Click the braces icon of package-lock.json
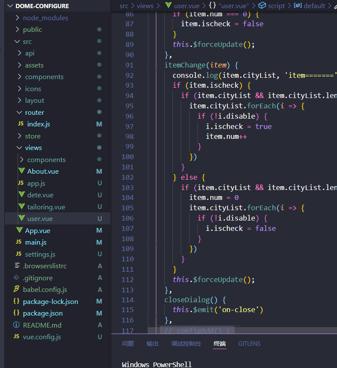The height and width of the screenshot is (368, 337). [x=16, y=301]
